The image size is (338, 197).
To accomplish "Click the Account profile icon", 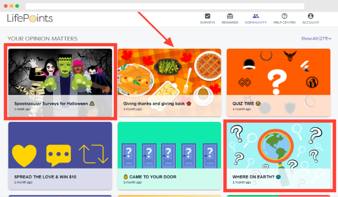I will [310, 16].
